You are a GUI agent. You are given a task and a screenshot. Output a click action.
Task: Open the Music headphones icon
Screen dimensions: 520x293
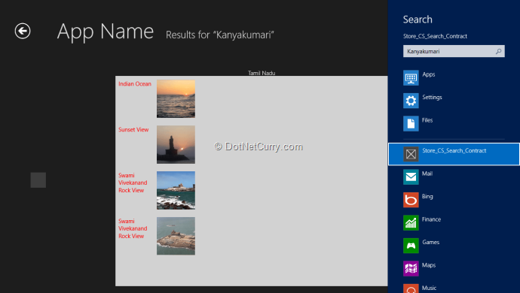(411, 288)
